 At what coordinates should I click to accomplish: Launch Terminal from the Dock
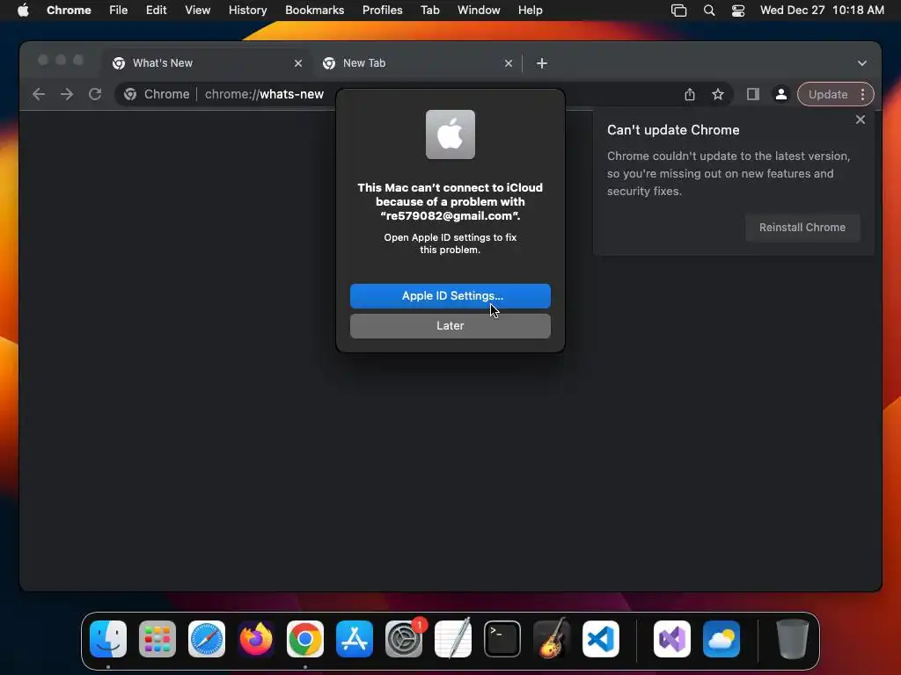pos(502,639)
